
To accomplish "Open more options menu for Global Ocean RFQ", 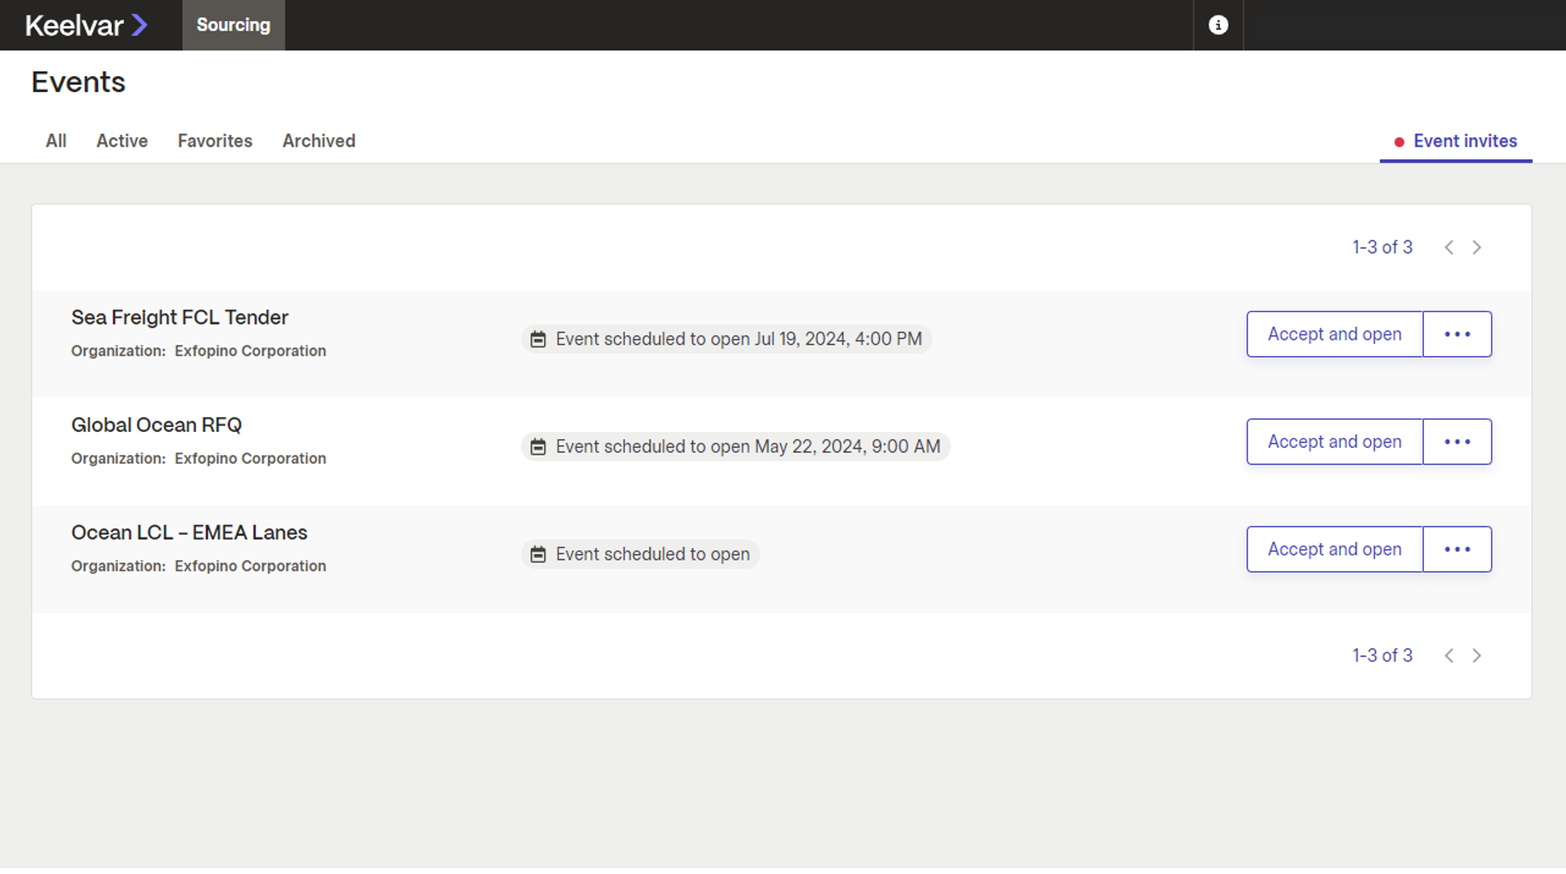I will tap(1457, 442).
